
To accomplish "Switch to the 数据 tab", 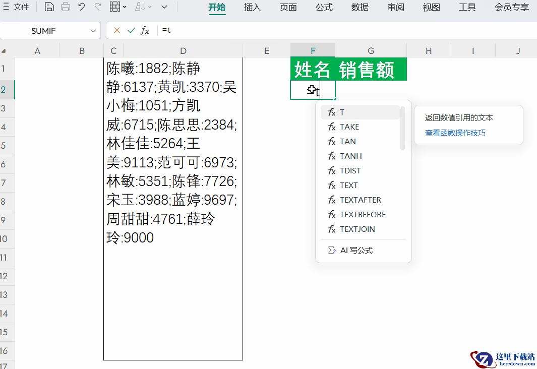I will point(360,7).
